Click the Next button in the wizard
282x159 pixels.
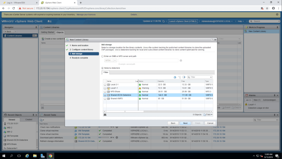click(185, 123)
